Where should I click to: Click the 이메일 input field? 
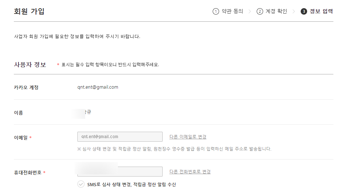pos(120,137)
